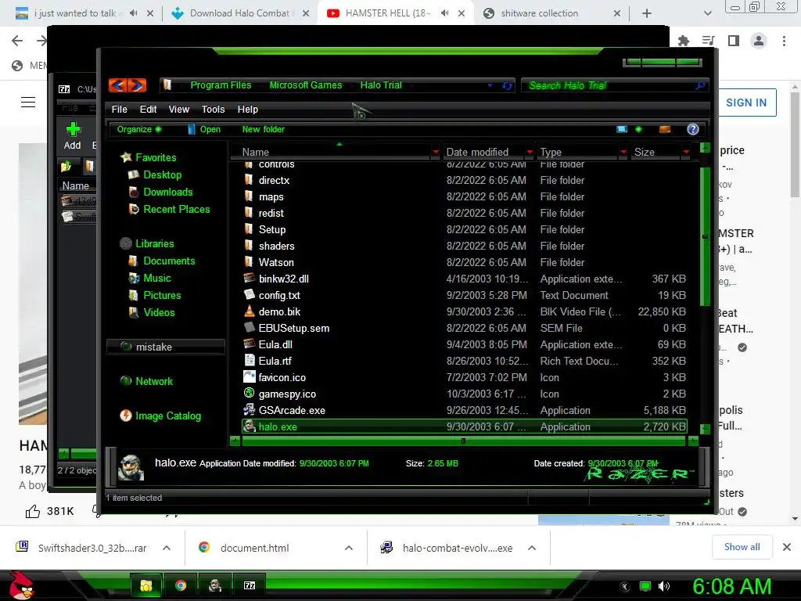Select the favicon.ico file icon
This screenshot has height=601, width=801.
[x=249, y=377]
